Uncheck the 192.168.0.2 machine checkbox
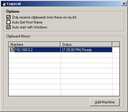The width and height of the screenshot is (128, 112). point(12,50)
